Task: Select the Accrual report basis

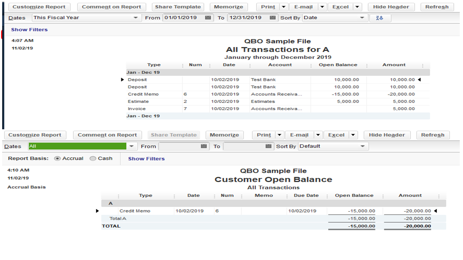Action: click(58, 158)
